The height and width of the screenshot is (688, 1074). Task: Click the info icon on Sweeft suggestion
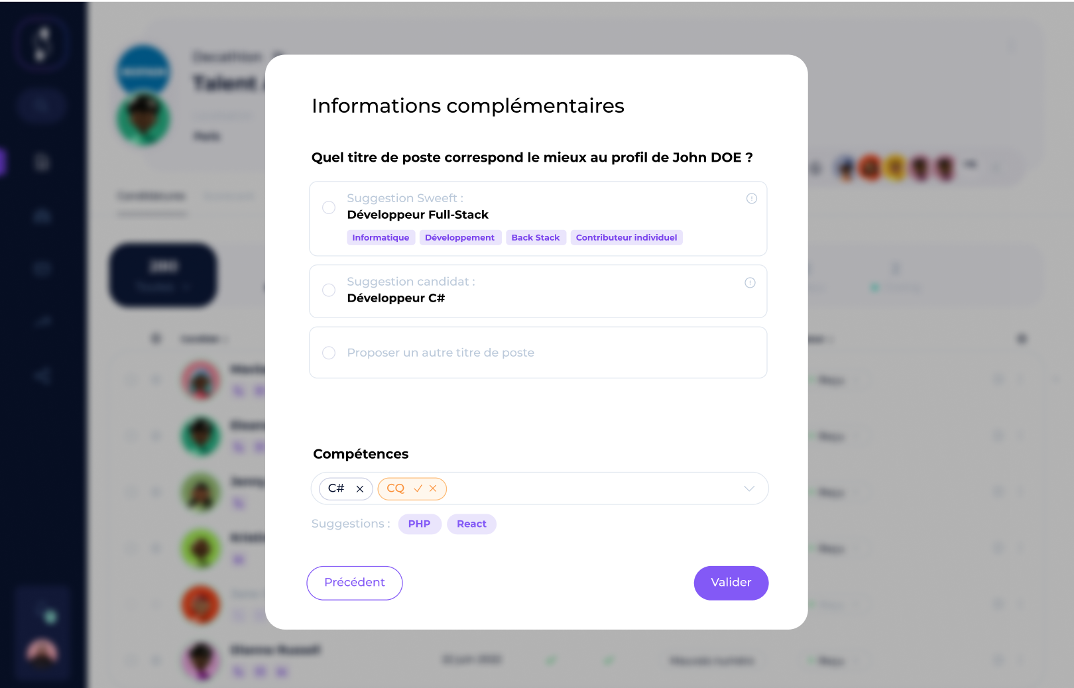[752, 198]
